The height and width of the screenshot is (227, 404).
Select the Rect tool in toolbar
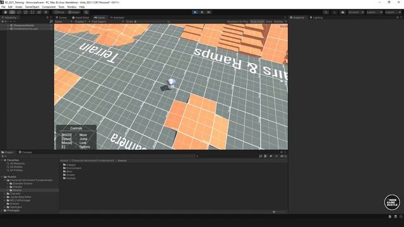pos(32,12)
